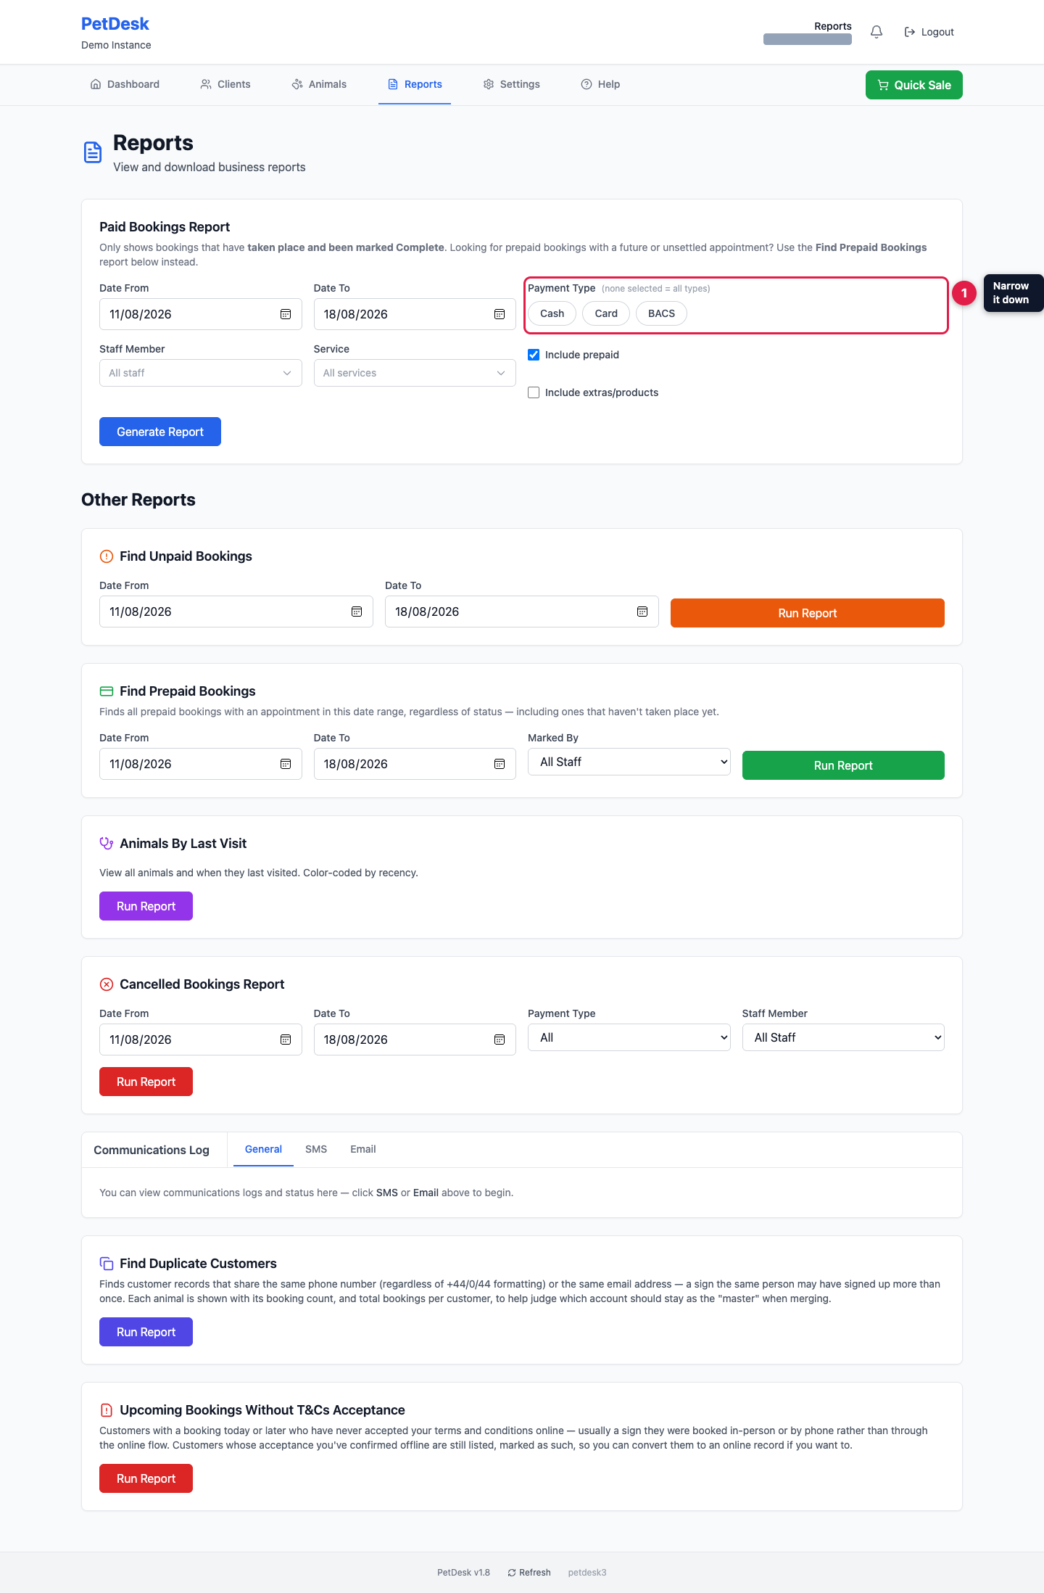Toggle the BACS payment type chip
Viewport: 1044px width, 1593px height.
661,313
